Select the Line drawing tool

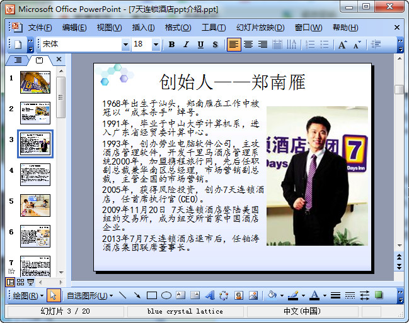point(123,295)
